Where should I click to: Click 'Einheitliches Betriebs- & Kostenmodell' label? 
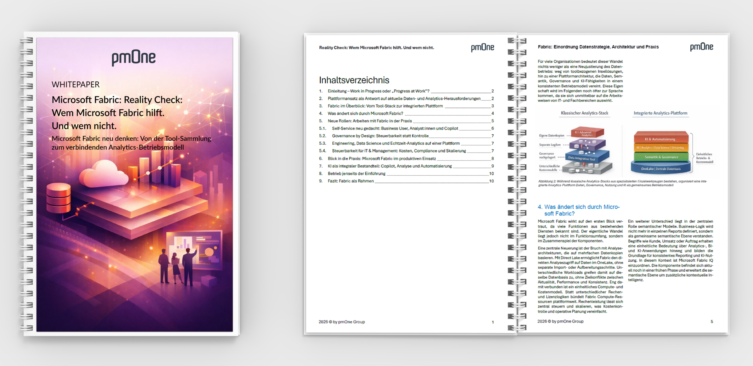pyautogui.click(x=704, y=158)
